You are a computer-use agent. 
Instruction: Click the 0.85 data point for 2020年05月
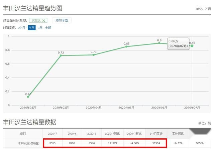(126, 47)
